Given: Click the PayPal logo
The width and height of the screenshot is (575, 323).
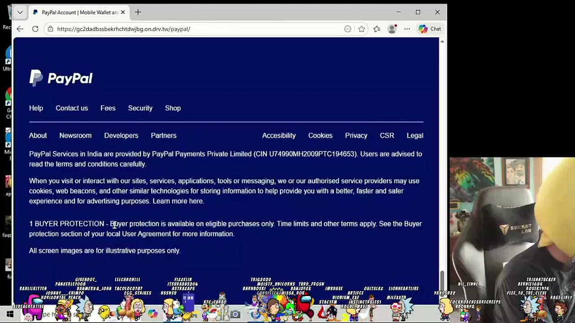Looking at the screenshot, I should click(61, 78).
